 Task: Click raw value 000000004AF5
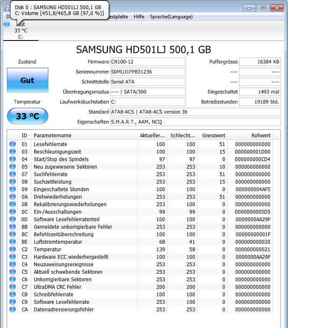(253, 189)
